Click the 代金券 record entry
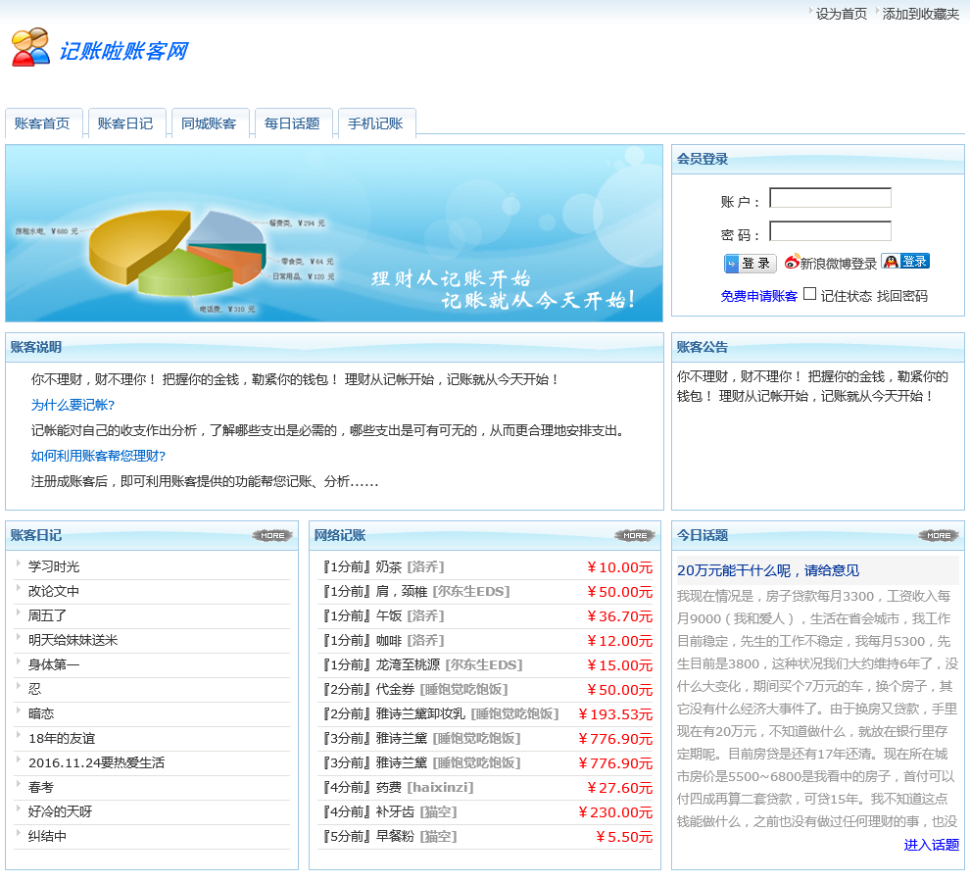 click(395, 690)
